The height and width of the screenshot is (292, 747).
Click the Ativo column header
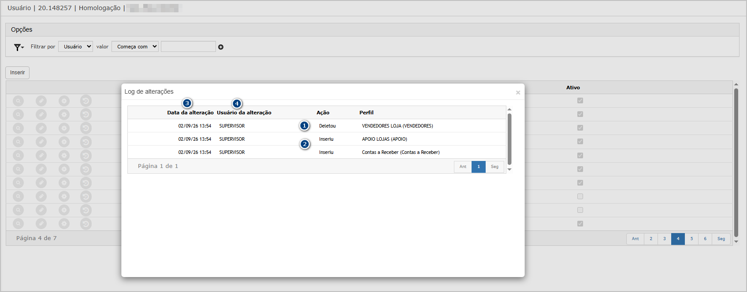click(x=573, y=88)
